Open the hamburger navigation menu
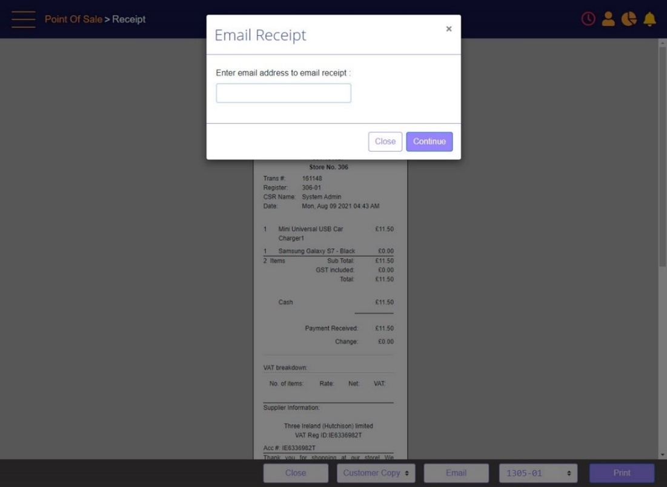Screen dimensions: 667x487 pos(24,19)
